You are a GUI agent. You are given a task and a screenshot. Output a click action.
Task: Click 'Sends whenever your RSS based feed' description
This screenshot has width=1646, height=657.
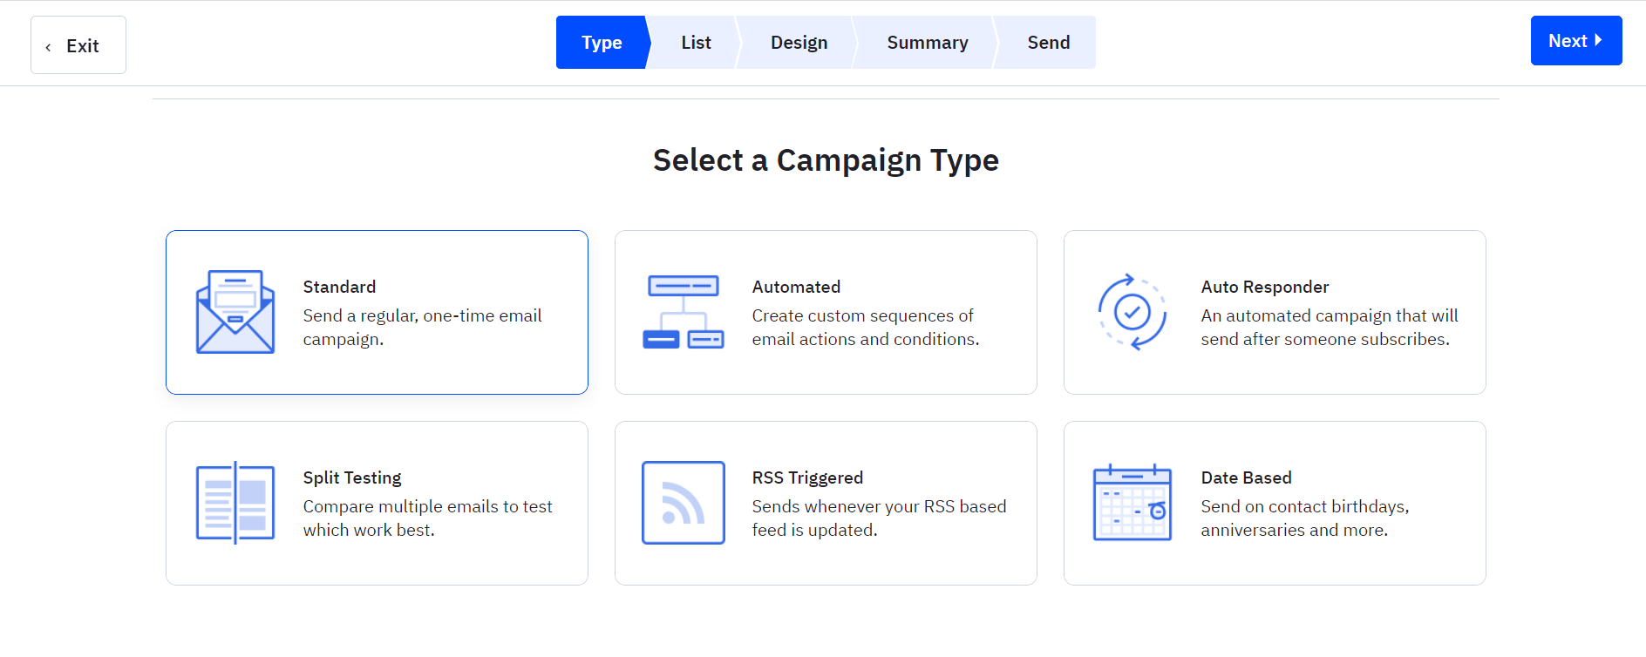point(879,518)
